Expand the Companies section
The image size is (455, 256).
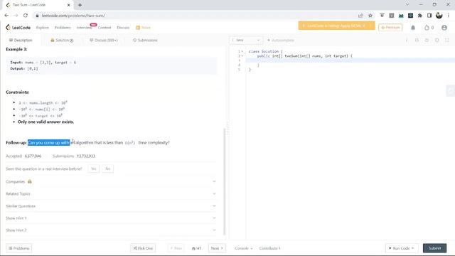110,181
